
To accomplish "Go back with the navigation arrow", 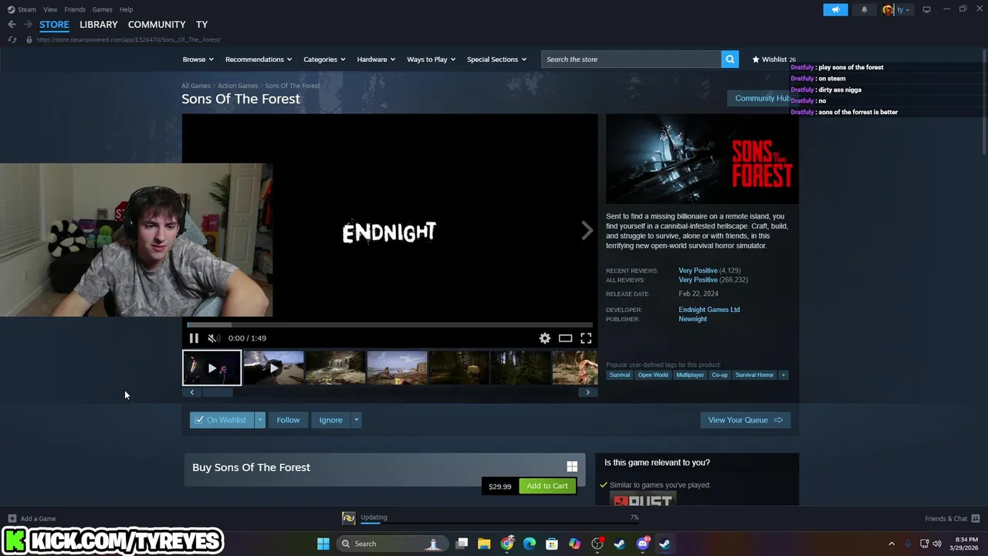I will click(x=12, y=25).
